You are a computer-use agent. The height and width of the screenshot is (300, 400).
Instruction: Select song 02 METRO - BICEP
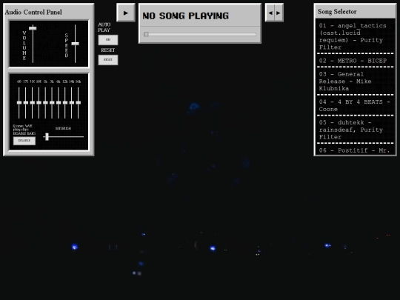[x=355, y=61]
